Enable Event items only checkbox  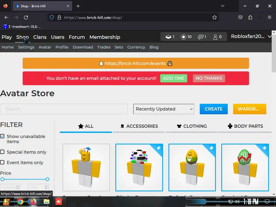2,162
